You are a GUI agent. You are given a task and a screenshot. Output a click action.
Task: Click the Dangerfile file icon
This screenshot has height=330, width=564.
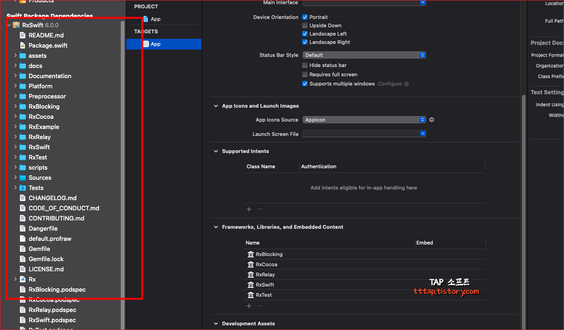tap(23, 228)
